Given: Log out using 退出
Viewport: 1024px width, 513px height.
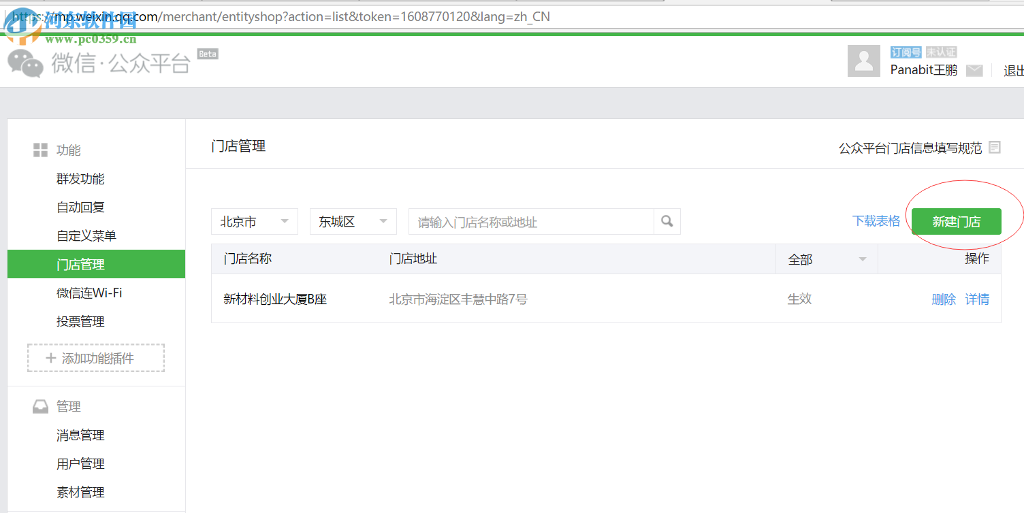Looking at the screenshot, I should [x=1014, y=70].
